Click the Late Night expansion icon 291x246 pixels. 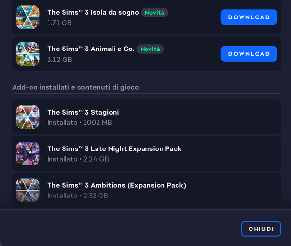click(x=28, y=153)
